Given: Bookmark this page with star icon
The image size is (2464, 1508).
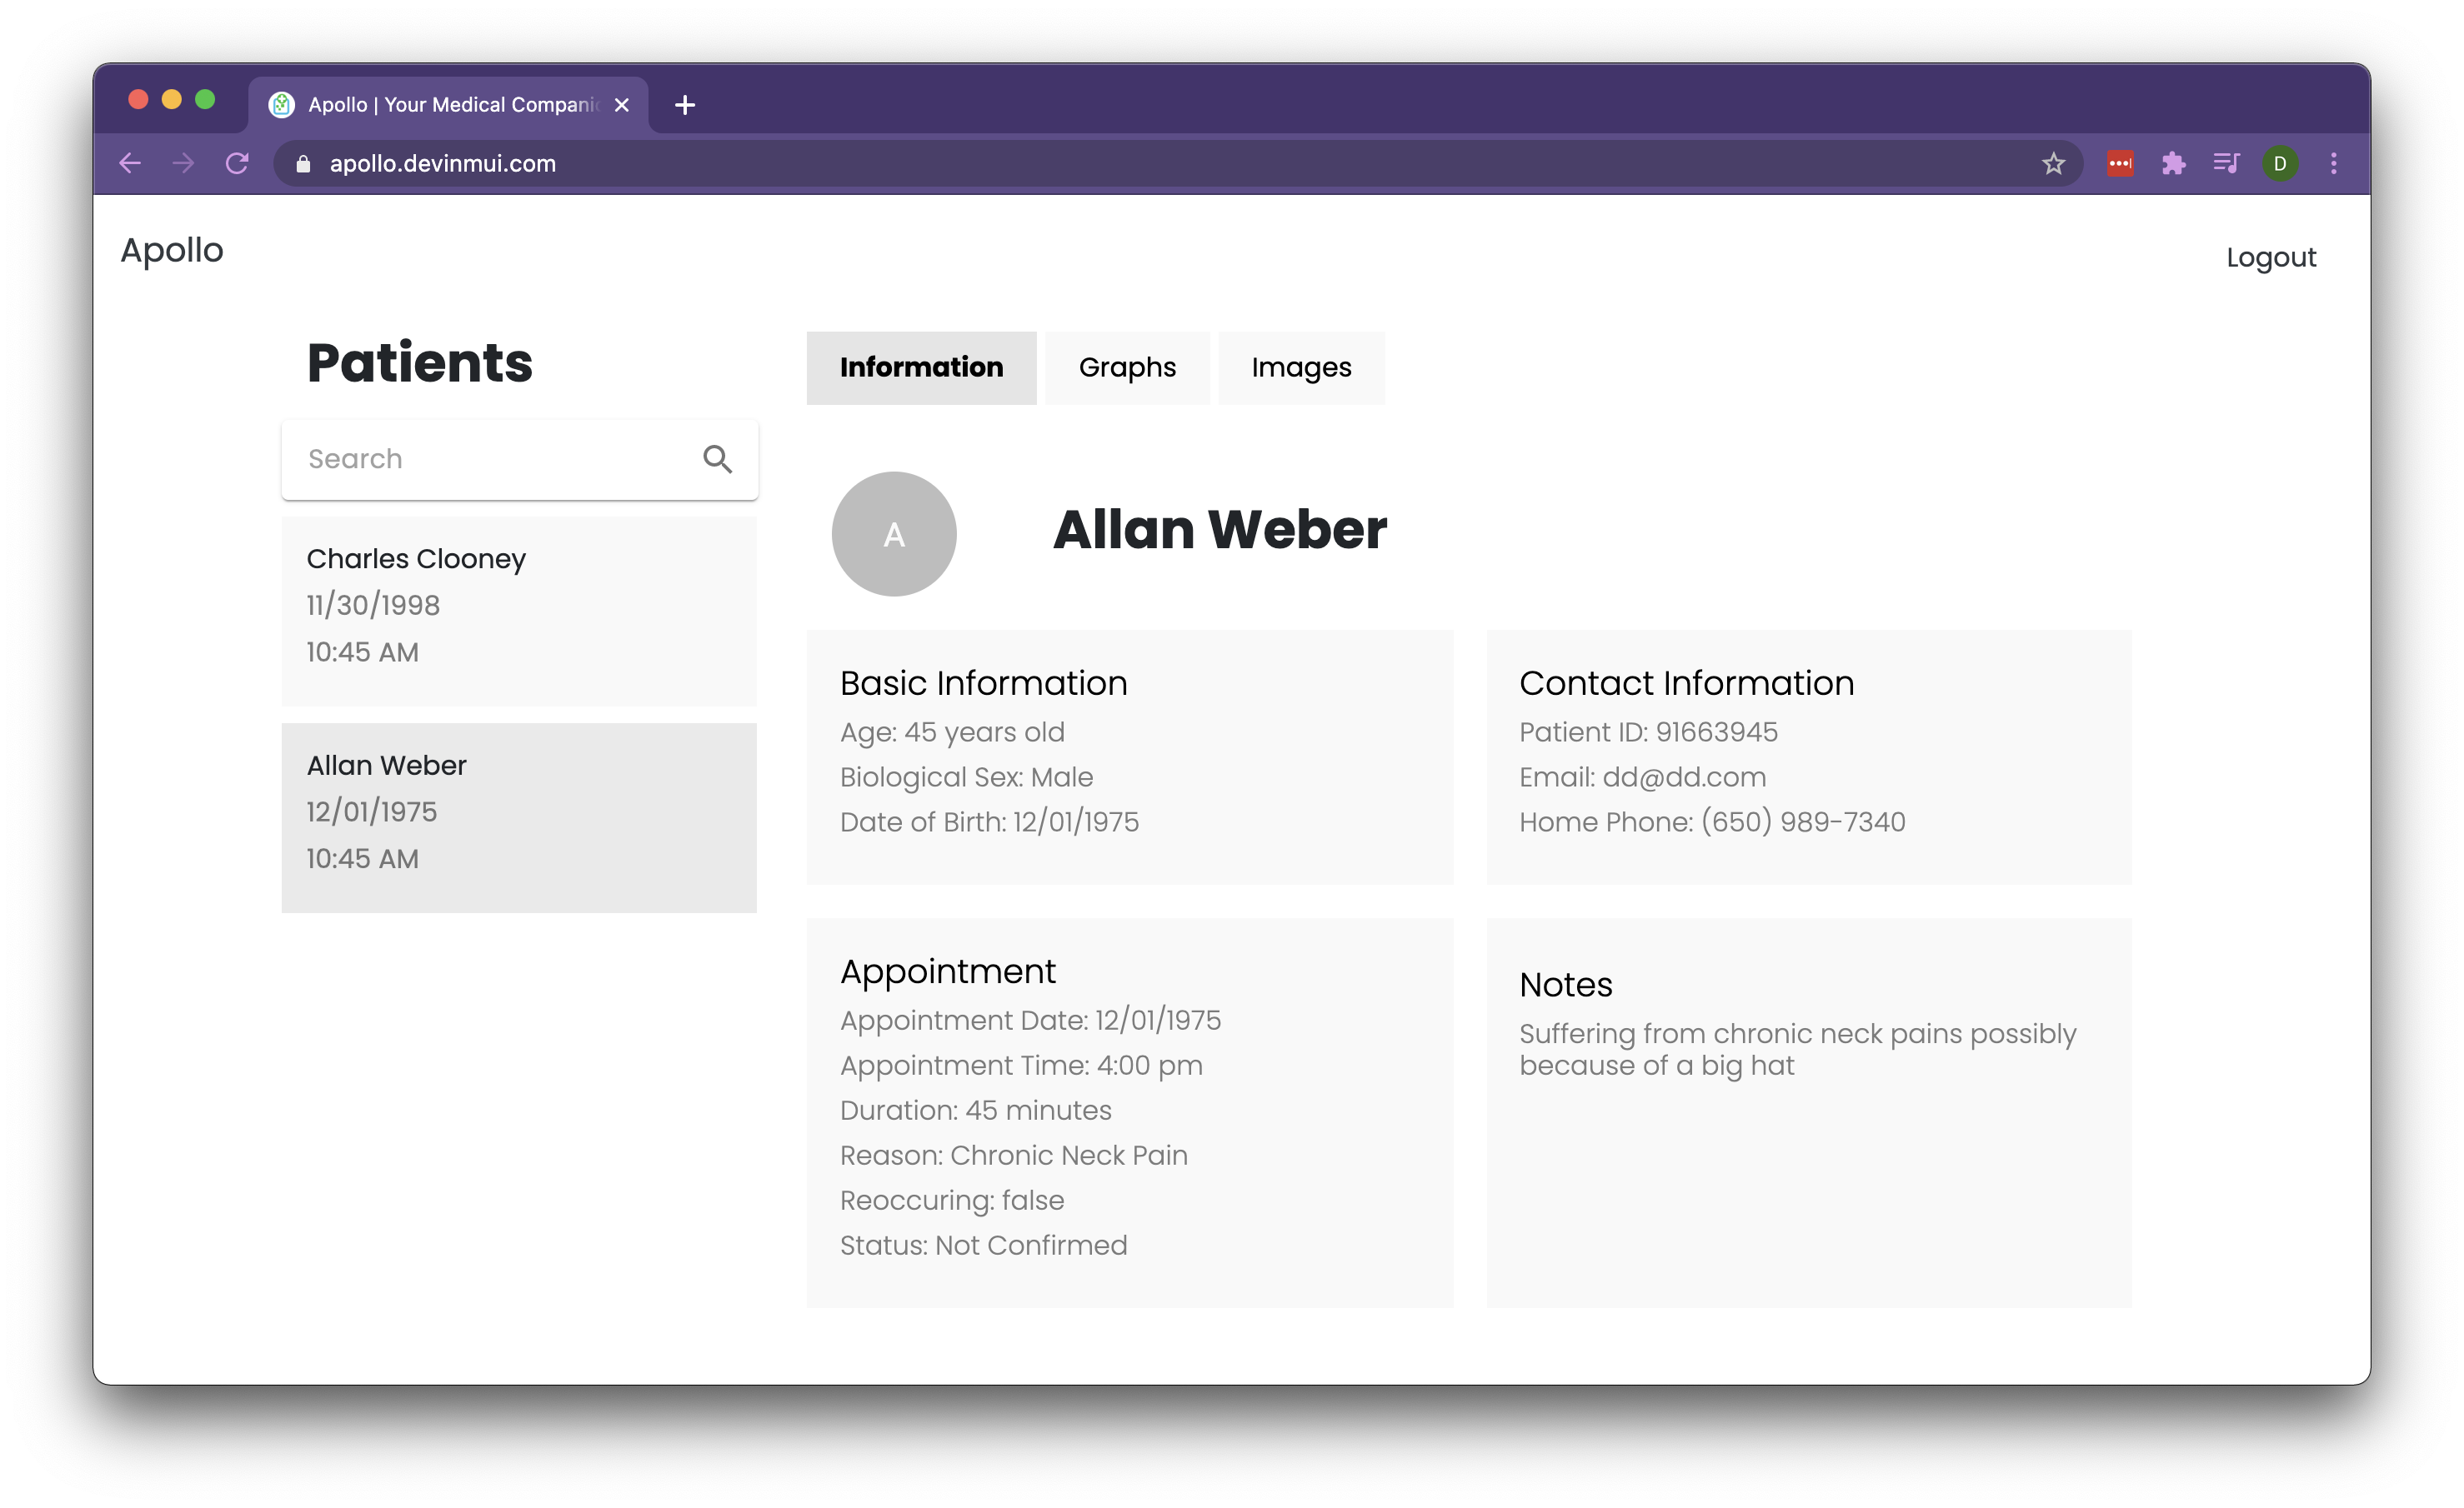Looking at the screenshot, I should [2053, 163].
